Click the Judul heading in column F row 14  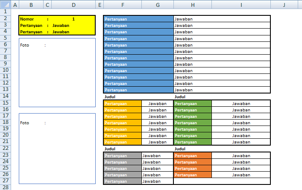pyautogui.click(x=110, y=97)
